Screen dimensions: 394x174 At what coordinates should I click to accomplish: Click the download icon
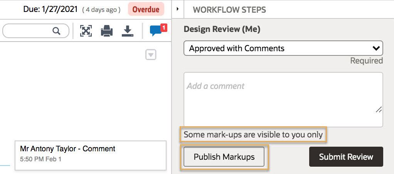128,31
